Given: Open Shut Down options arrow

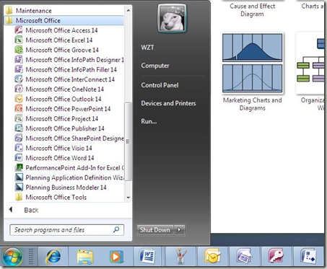Looking at the screenshot, I should [180, 230].
